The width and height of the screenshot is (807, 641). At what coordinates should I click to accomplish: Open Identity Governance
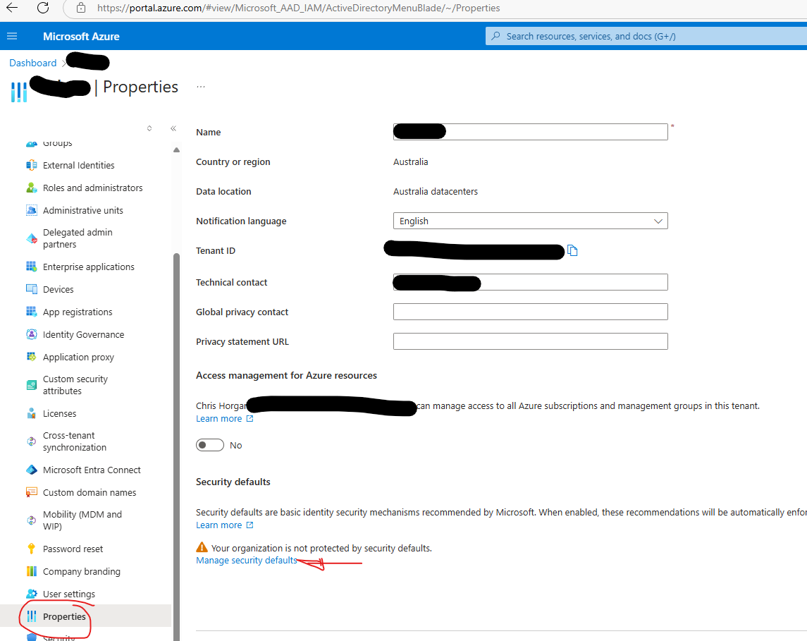coord(83,334)
